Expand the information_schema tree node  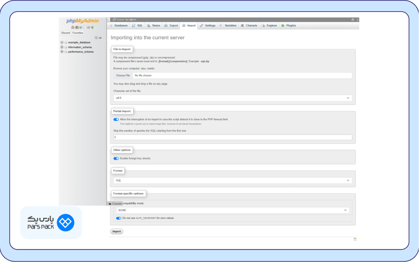[x=62, y=47]
